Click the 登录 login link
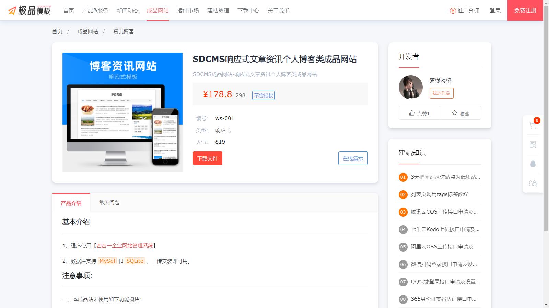Image resolution: width=549 pixels, height=308 pixels. (x=495, y=10)
